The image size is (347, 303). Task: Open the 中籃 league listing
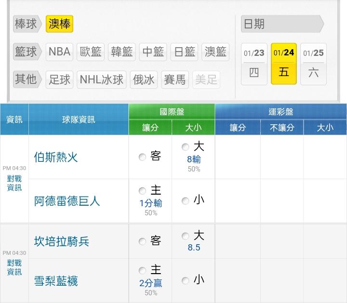[x=153, y=52]
